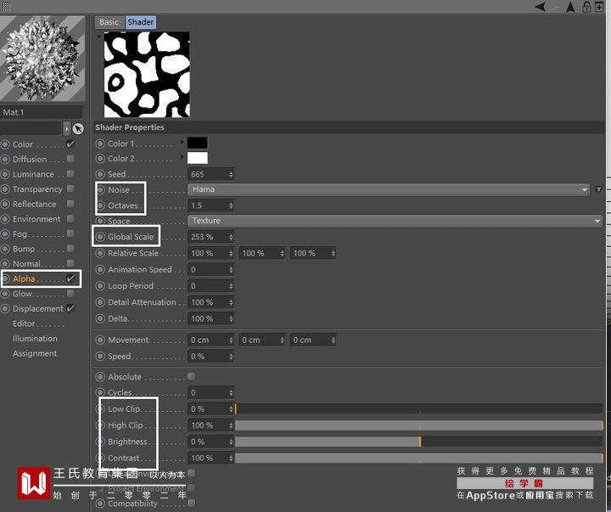611x512 pixels.
Task: Select the Normal channel label
Action: pyautogui.click(x=27, y=264)
